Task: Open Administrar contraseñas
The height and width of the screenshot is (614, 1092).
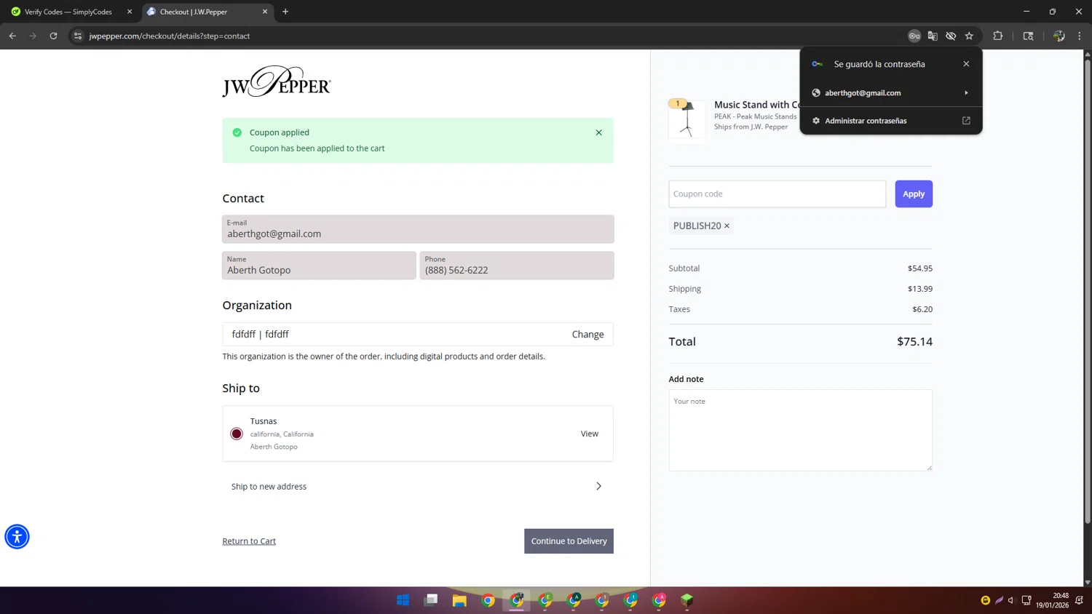Action: point(891,121)
